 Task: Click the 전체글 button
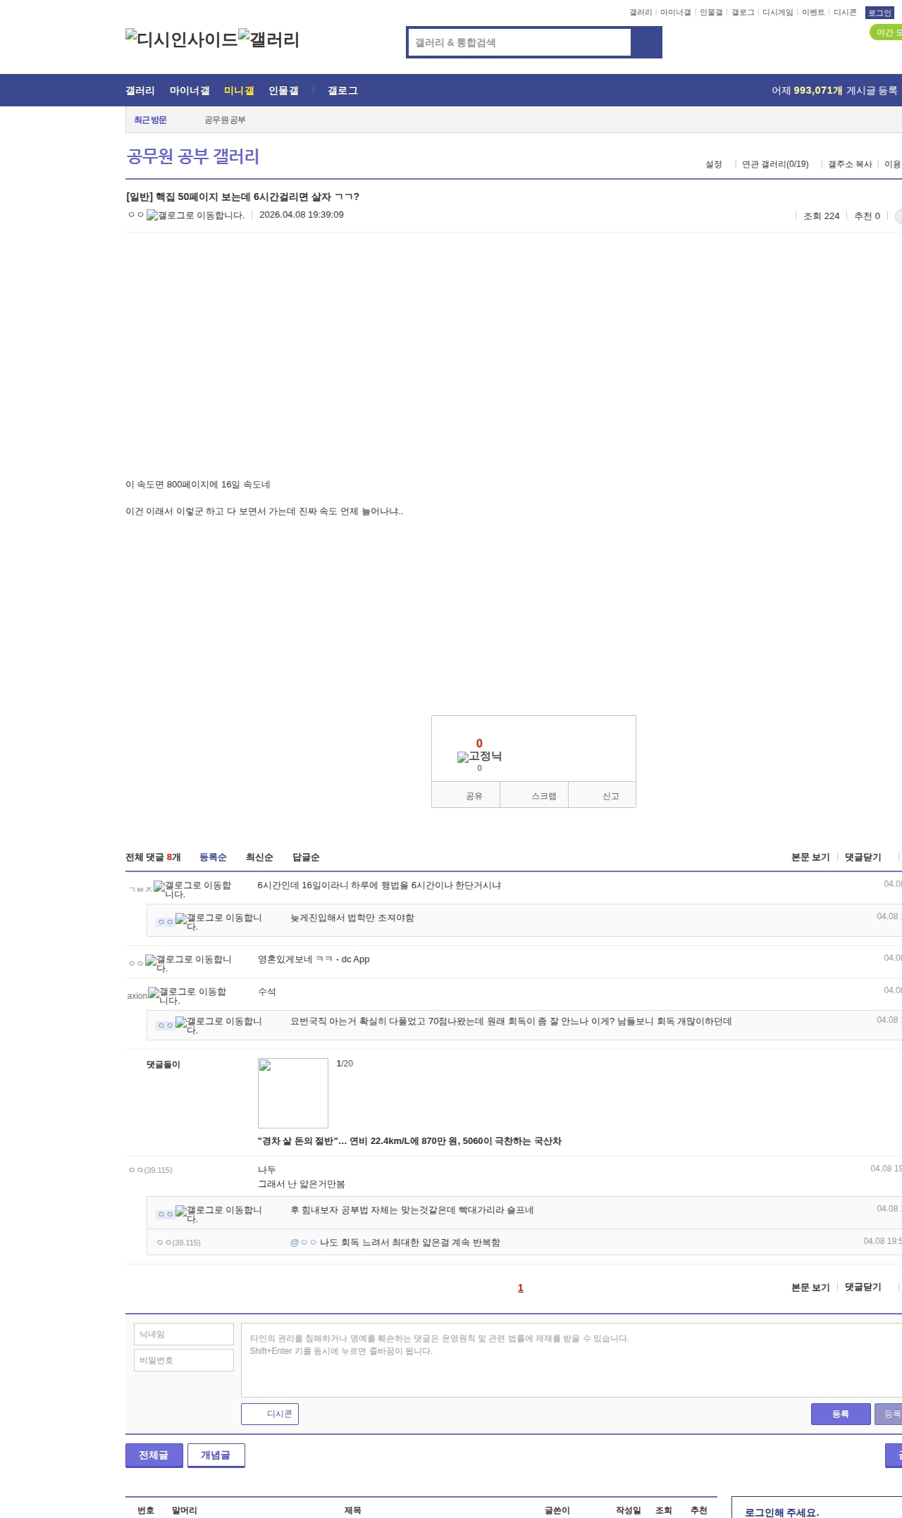tap(154, 1455)
